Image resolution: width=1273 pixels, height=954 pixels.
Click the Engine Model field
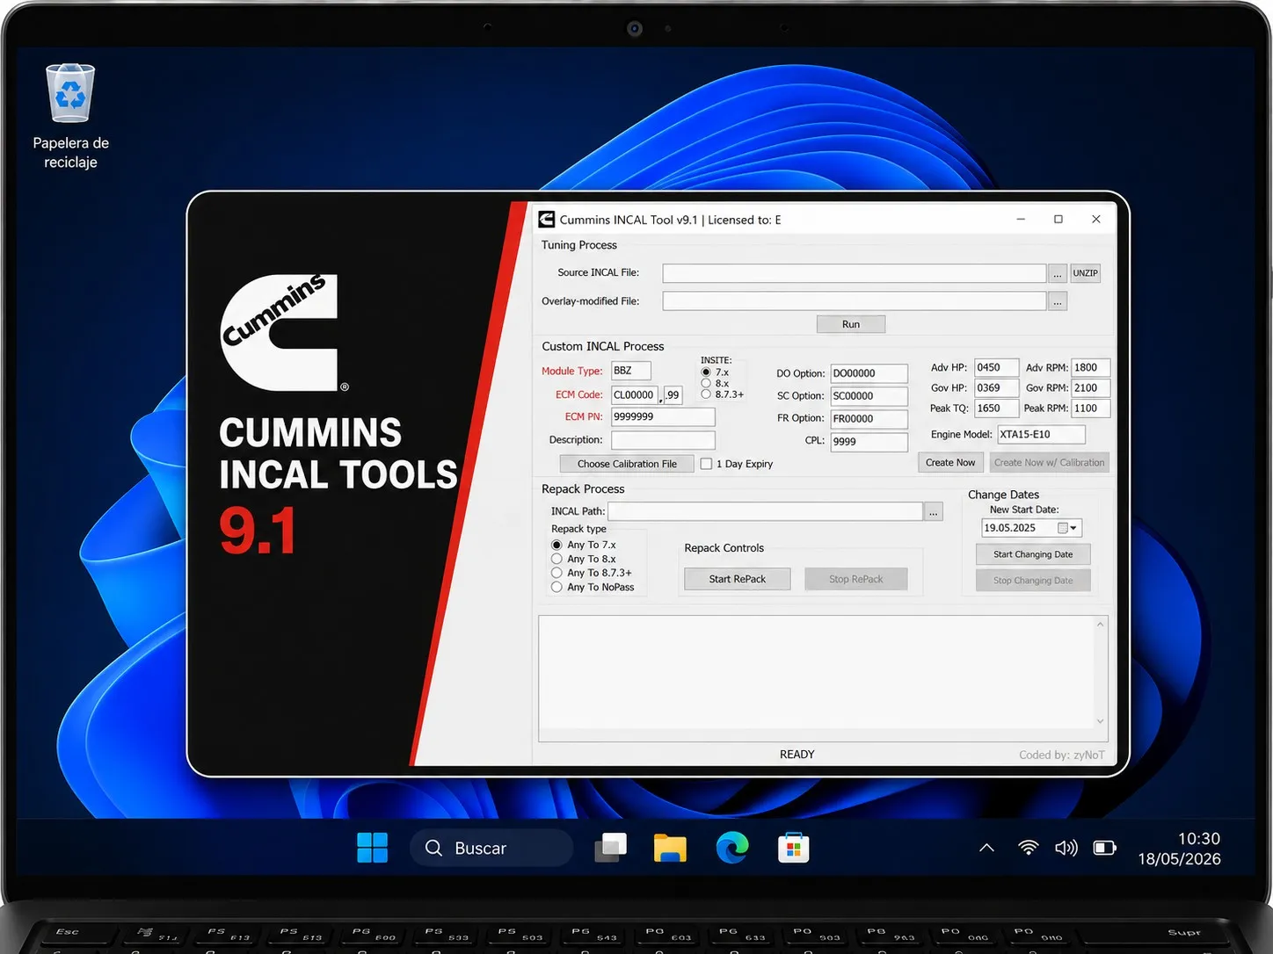tap(1041, 434)
